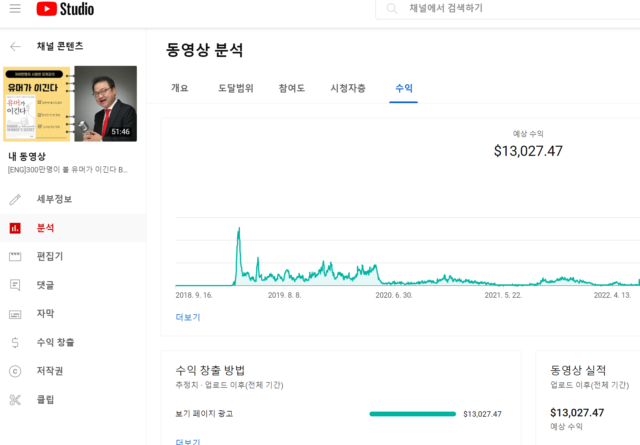
Task: Select the 수익 tab
Action: pos(404,88)
